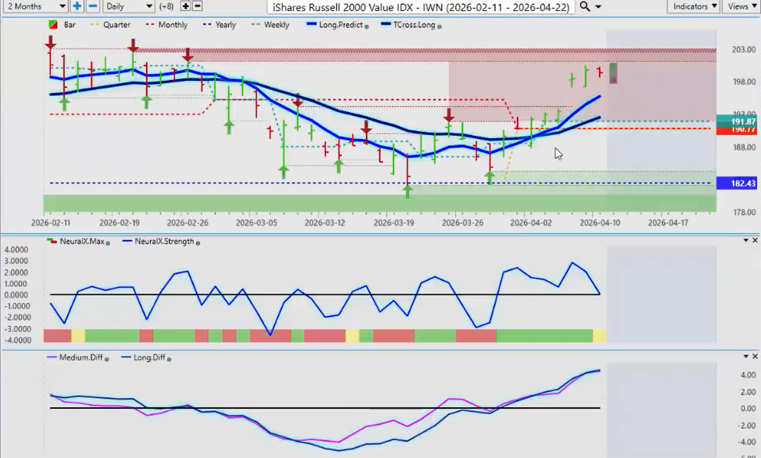Image resolution: width=761 pixels, height=458 pixels.
Task: Open the 2 Months time range dropdown
Action: [x=35, y=6]
